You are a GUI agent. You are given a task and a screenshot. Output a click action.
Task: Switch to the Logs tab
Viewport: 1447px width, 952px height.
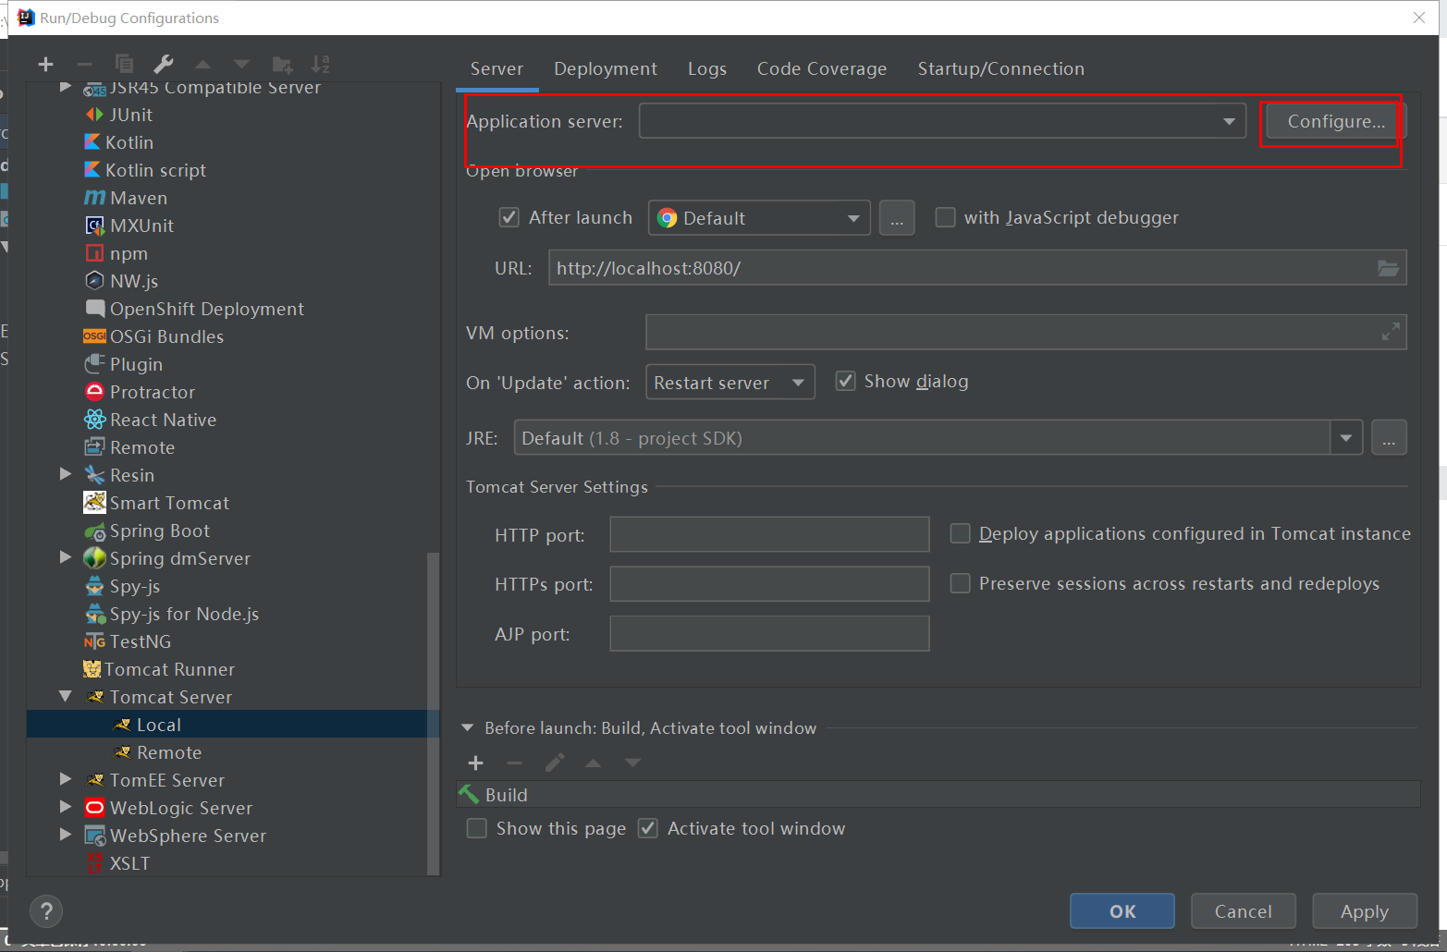(x=707, y=68)
